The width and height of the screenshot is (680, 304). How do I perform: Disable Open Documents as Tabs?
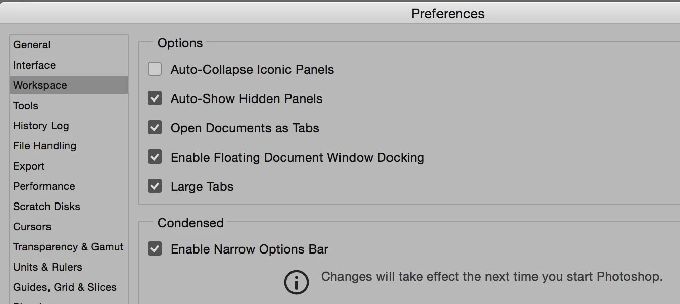(x=155, y=128)
